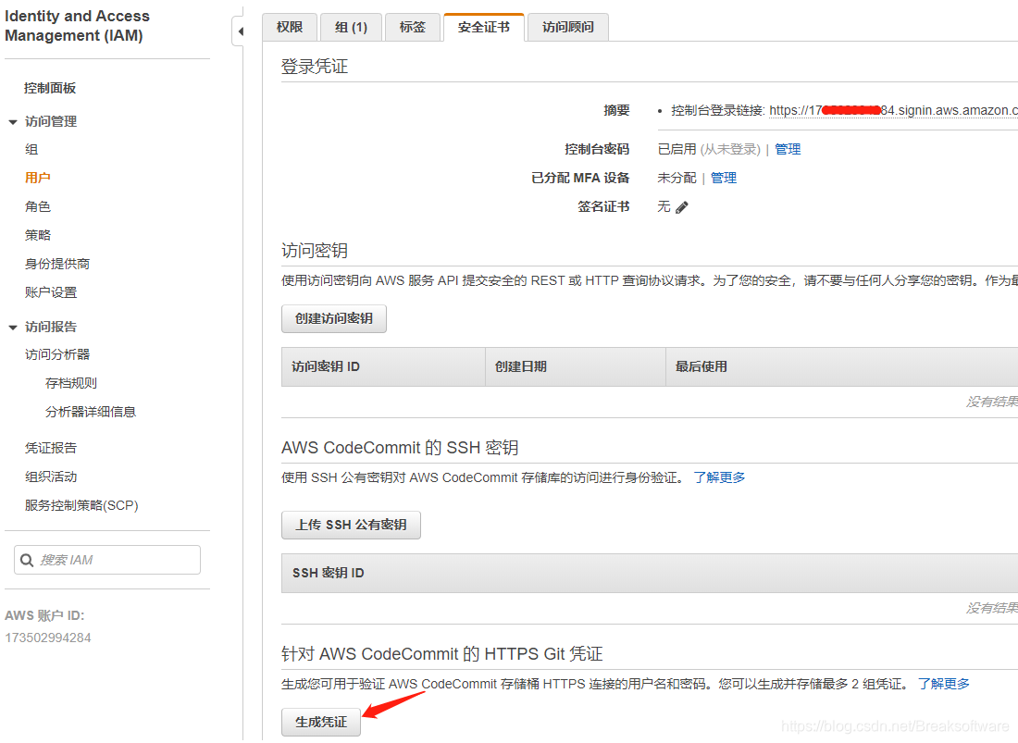Click the 未分配 MFA status text

click(x=677, y=178)
